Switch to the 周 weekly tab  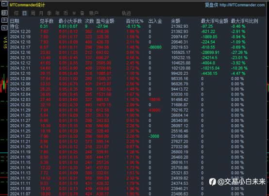point(33,13)
